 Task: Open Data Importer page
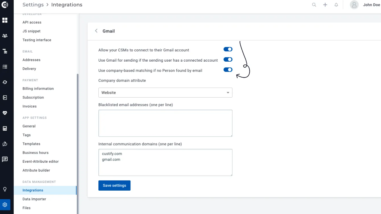34,199
